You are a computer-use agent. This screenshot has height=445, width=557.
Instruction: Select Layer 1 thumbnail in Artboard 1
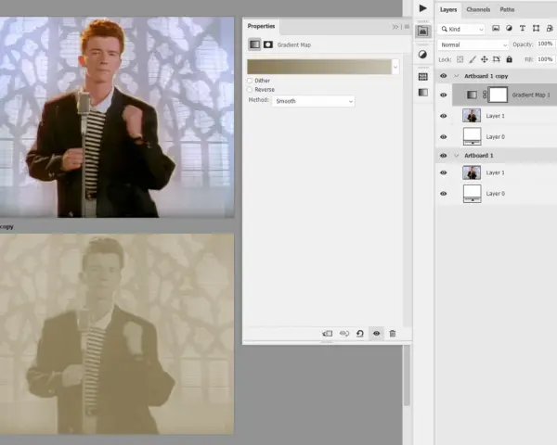(x=472, y=172)
